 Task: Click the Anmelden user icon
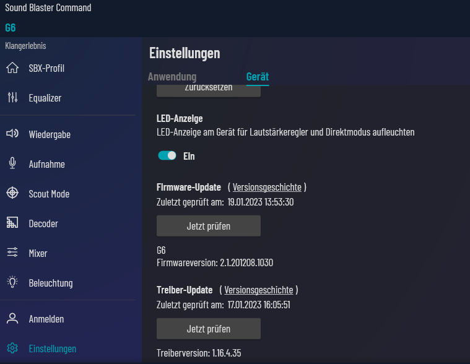pyautogui.click(x=12, y=318)
